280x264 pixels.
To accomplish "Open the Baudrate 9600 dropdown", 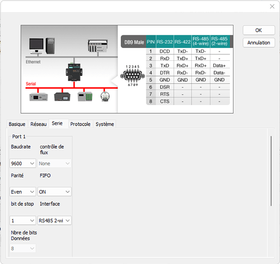I will point(23,163).
